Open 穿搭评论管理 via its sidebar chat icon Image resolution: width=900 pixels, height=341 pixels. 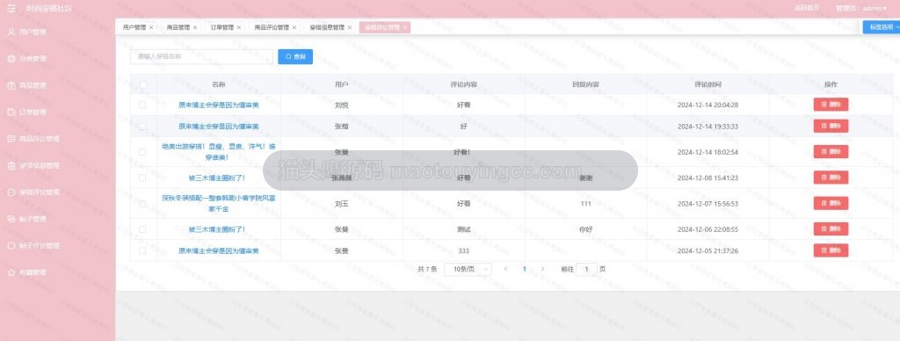(11, 192)
